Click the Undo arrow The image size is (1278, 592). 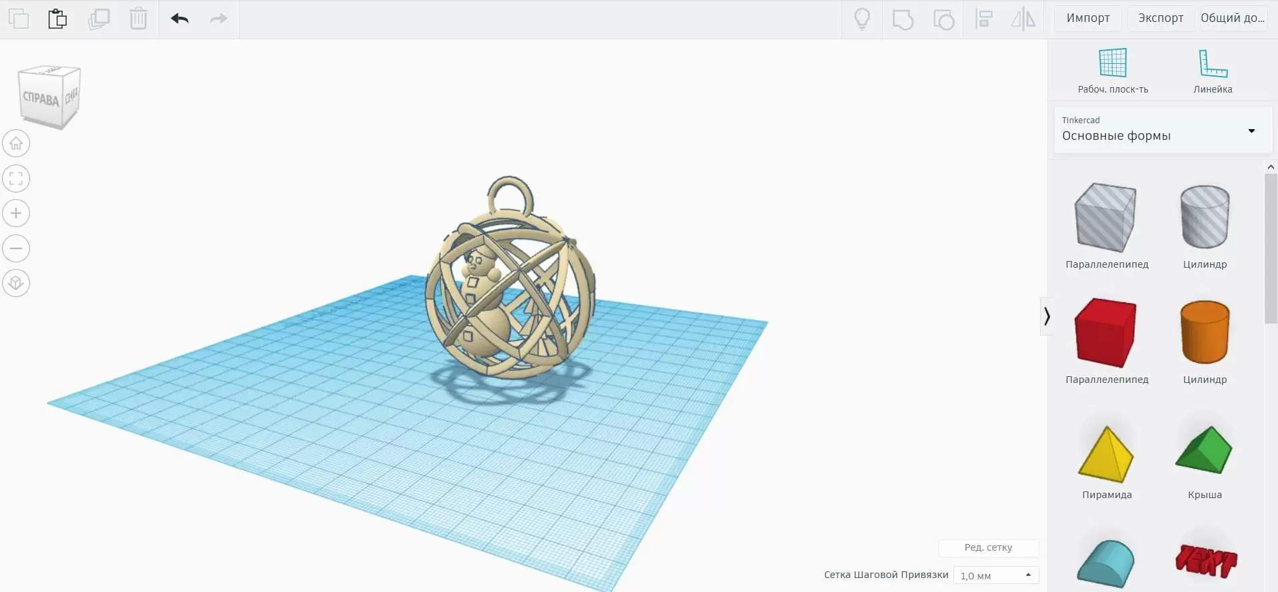point(180,19)
